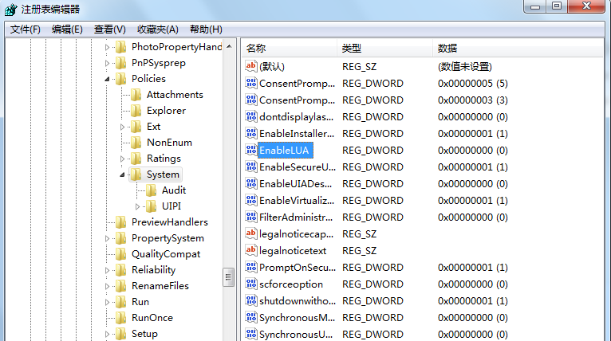Screen dimensions: 611x341
Task: Click the EnableLUA data value 0x00000000 (0)
Action: tap(473, 151)
